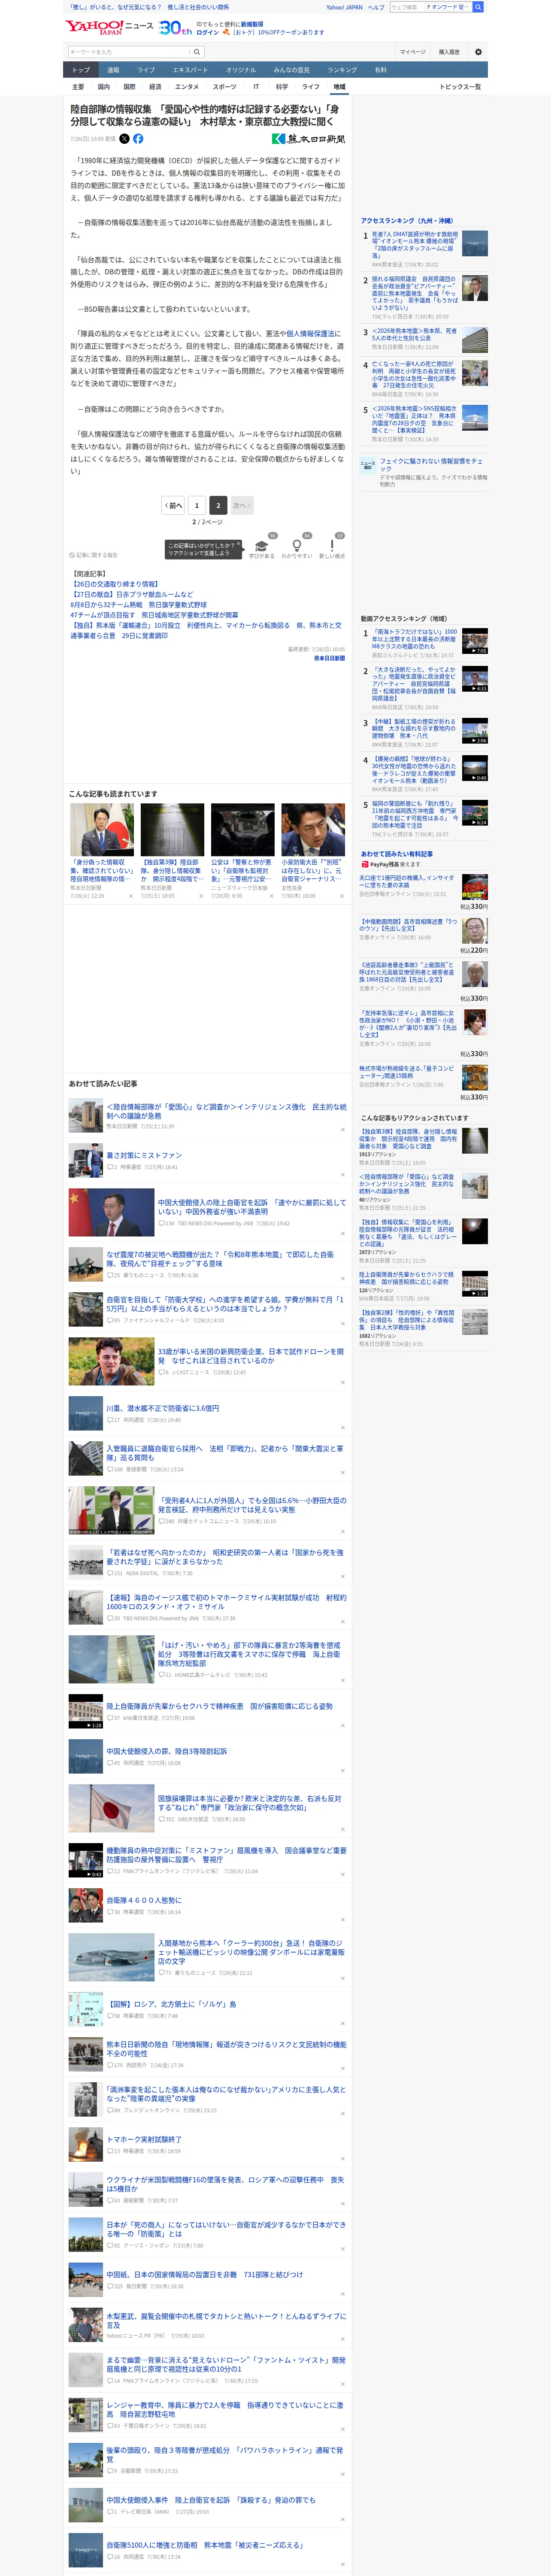Image resolution: width=551 pixels, height=2576 pixels.
Task: Open the みんなの意見 tab
Action: (291, 70)
